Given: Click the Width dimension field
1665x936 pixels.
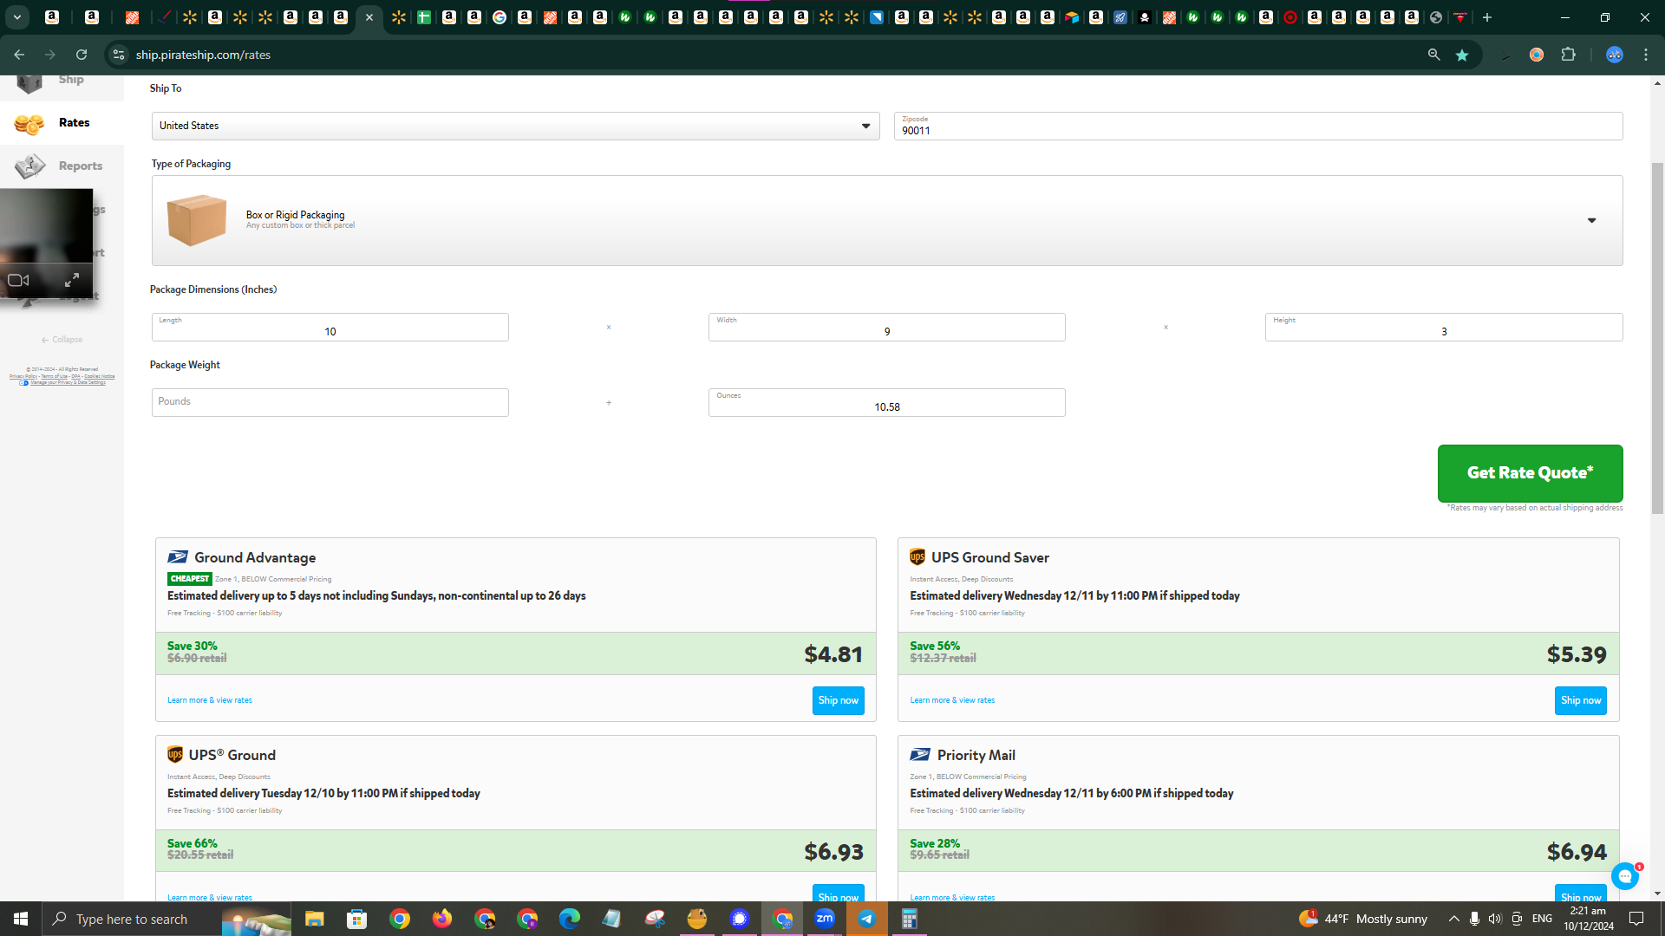Looking at the screenshot, I should (886, 327).
